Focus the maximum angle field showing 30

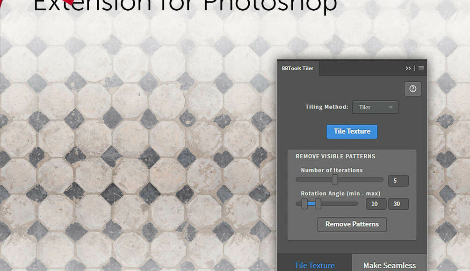398,204
